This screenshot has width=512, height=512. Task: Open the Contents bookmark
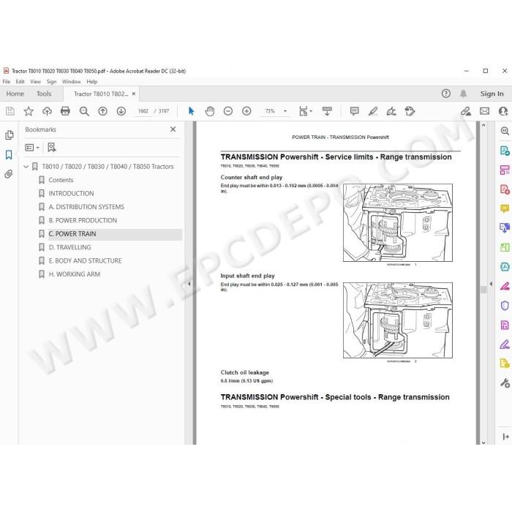coord(61,180)
